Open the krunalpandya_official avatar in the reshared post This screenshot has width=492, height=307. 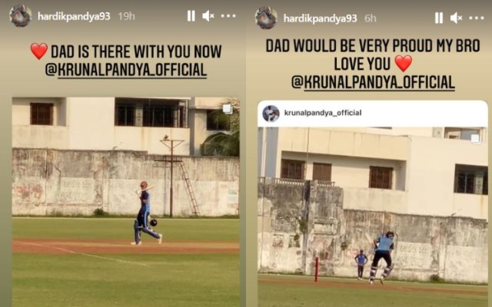click(x=271, y=113)
